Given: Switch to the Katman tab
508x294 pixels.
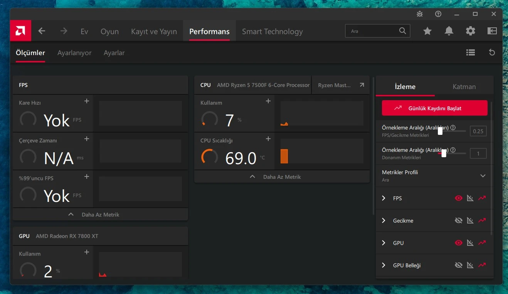Looking at the screenshot, I should pos(464,87).
